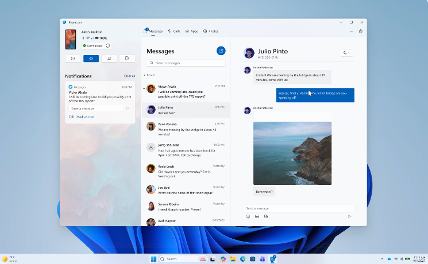Open Yuna Kaneko conversation
This screenshot has width=428, height=264.
186,129
